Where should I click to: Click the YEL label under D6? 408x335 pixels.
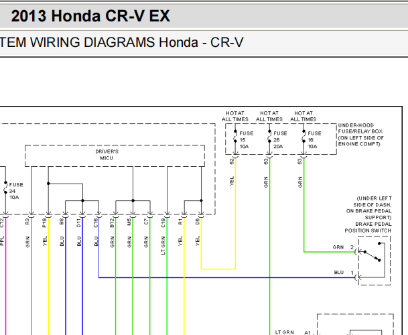pos(198,241)
